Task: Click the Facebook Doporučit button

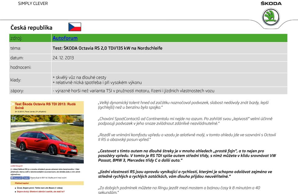Action: [x=16, y=178]
